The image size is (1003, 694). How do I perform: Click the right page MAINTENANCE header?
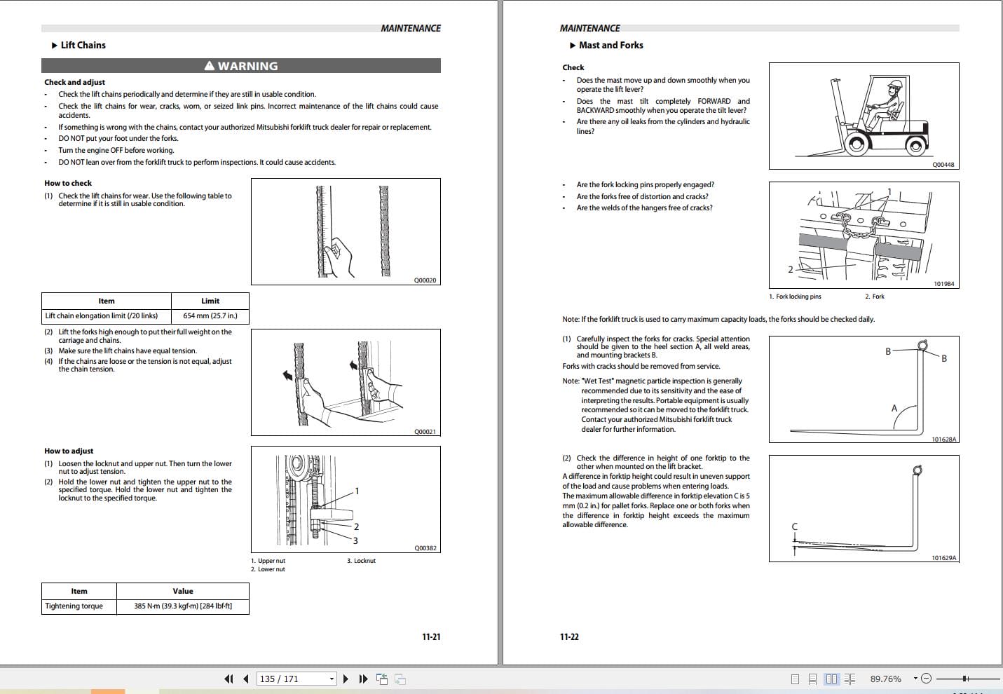point(589,28)
